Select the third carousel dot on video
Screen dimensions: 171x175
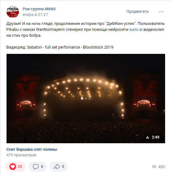(x=90, y=98)
